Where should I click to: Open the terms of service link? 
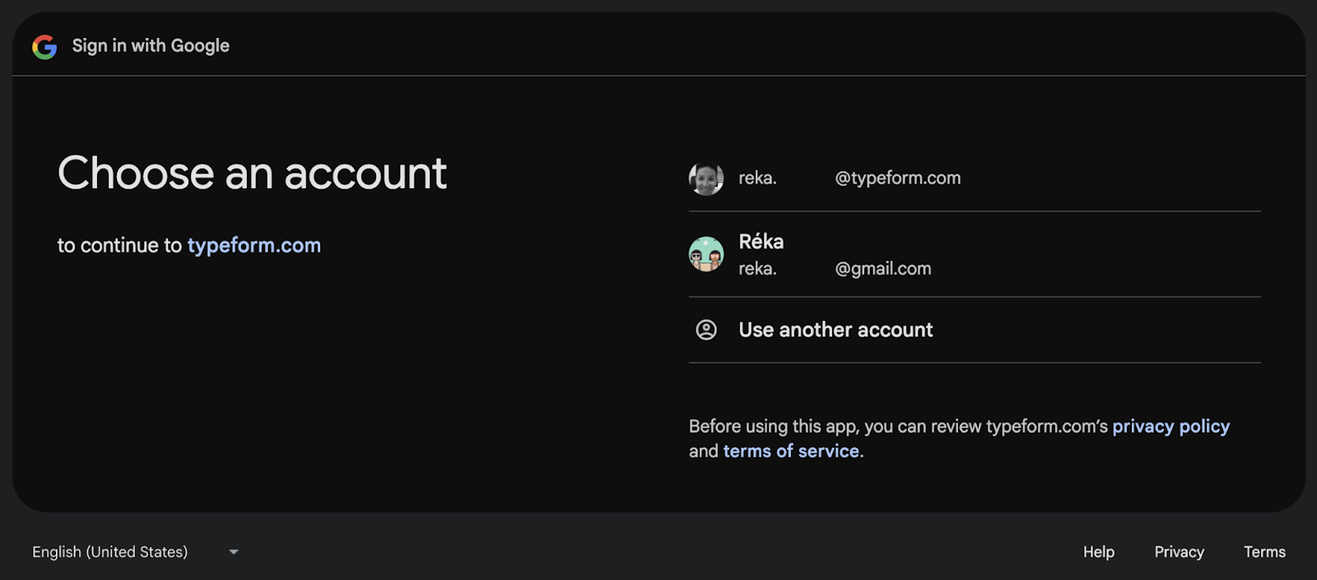[791, 452]
